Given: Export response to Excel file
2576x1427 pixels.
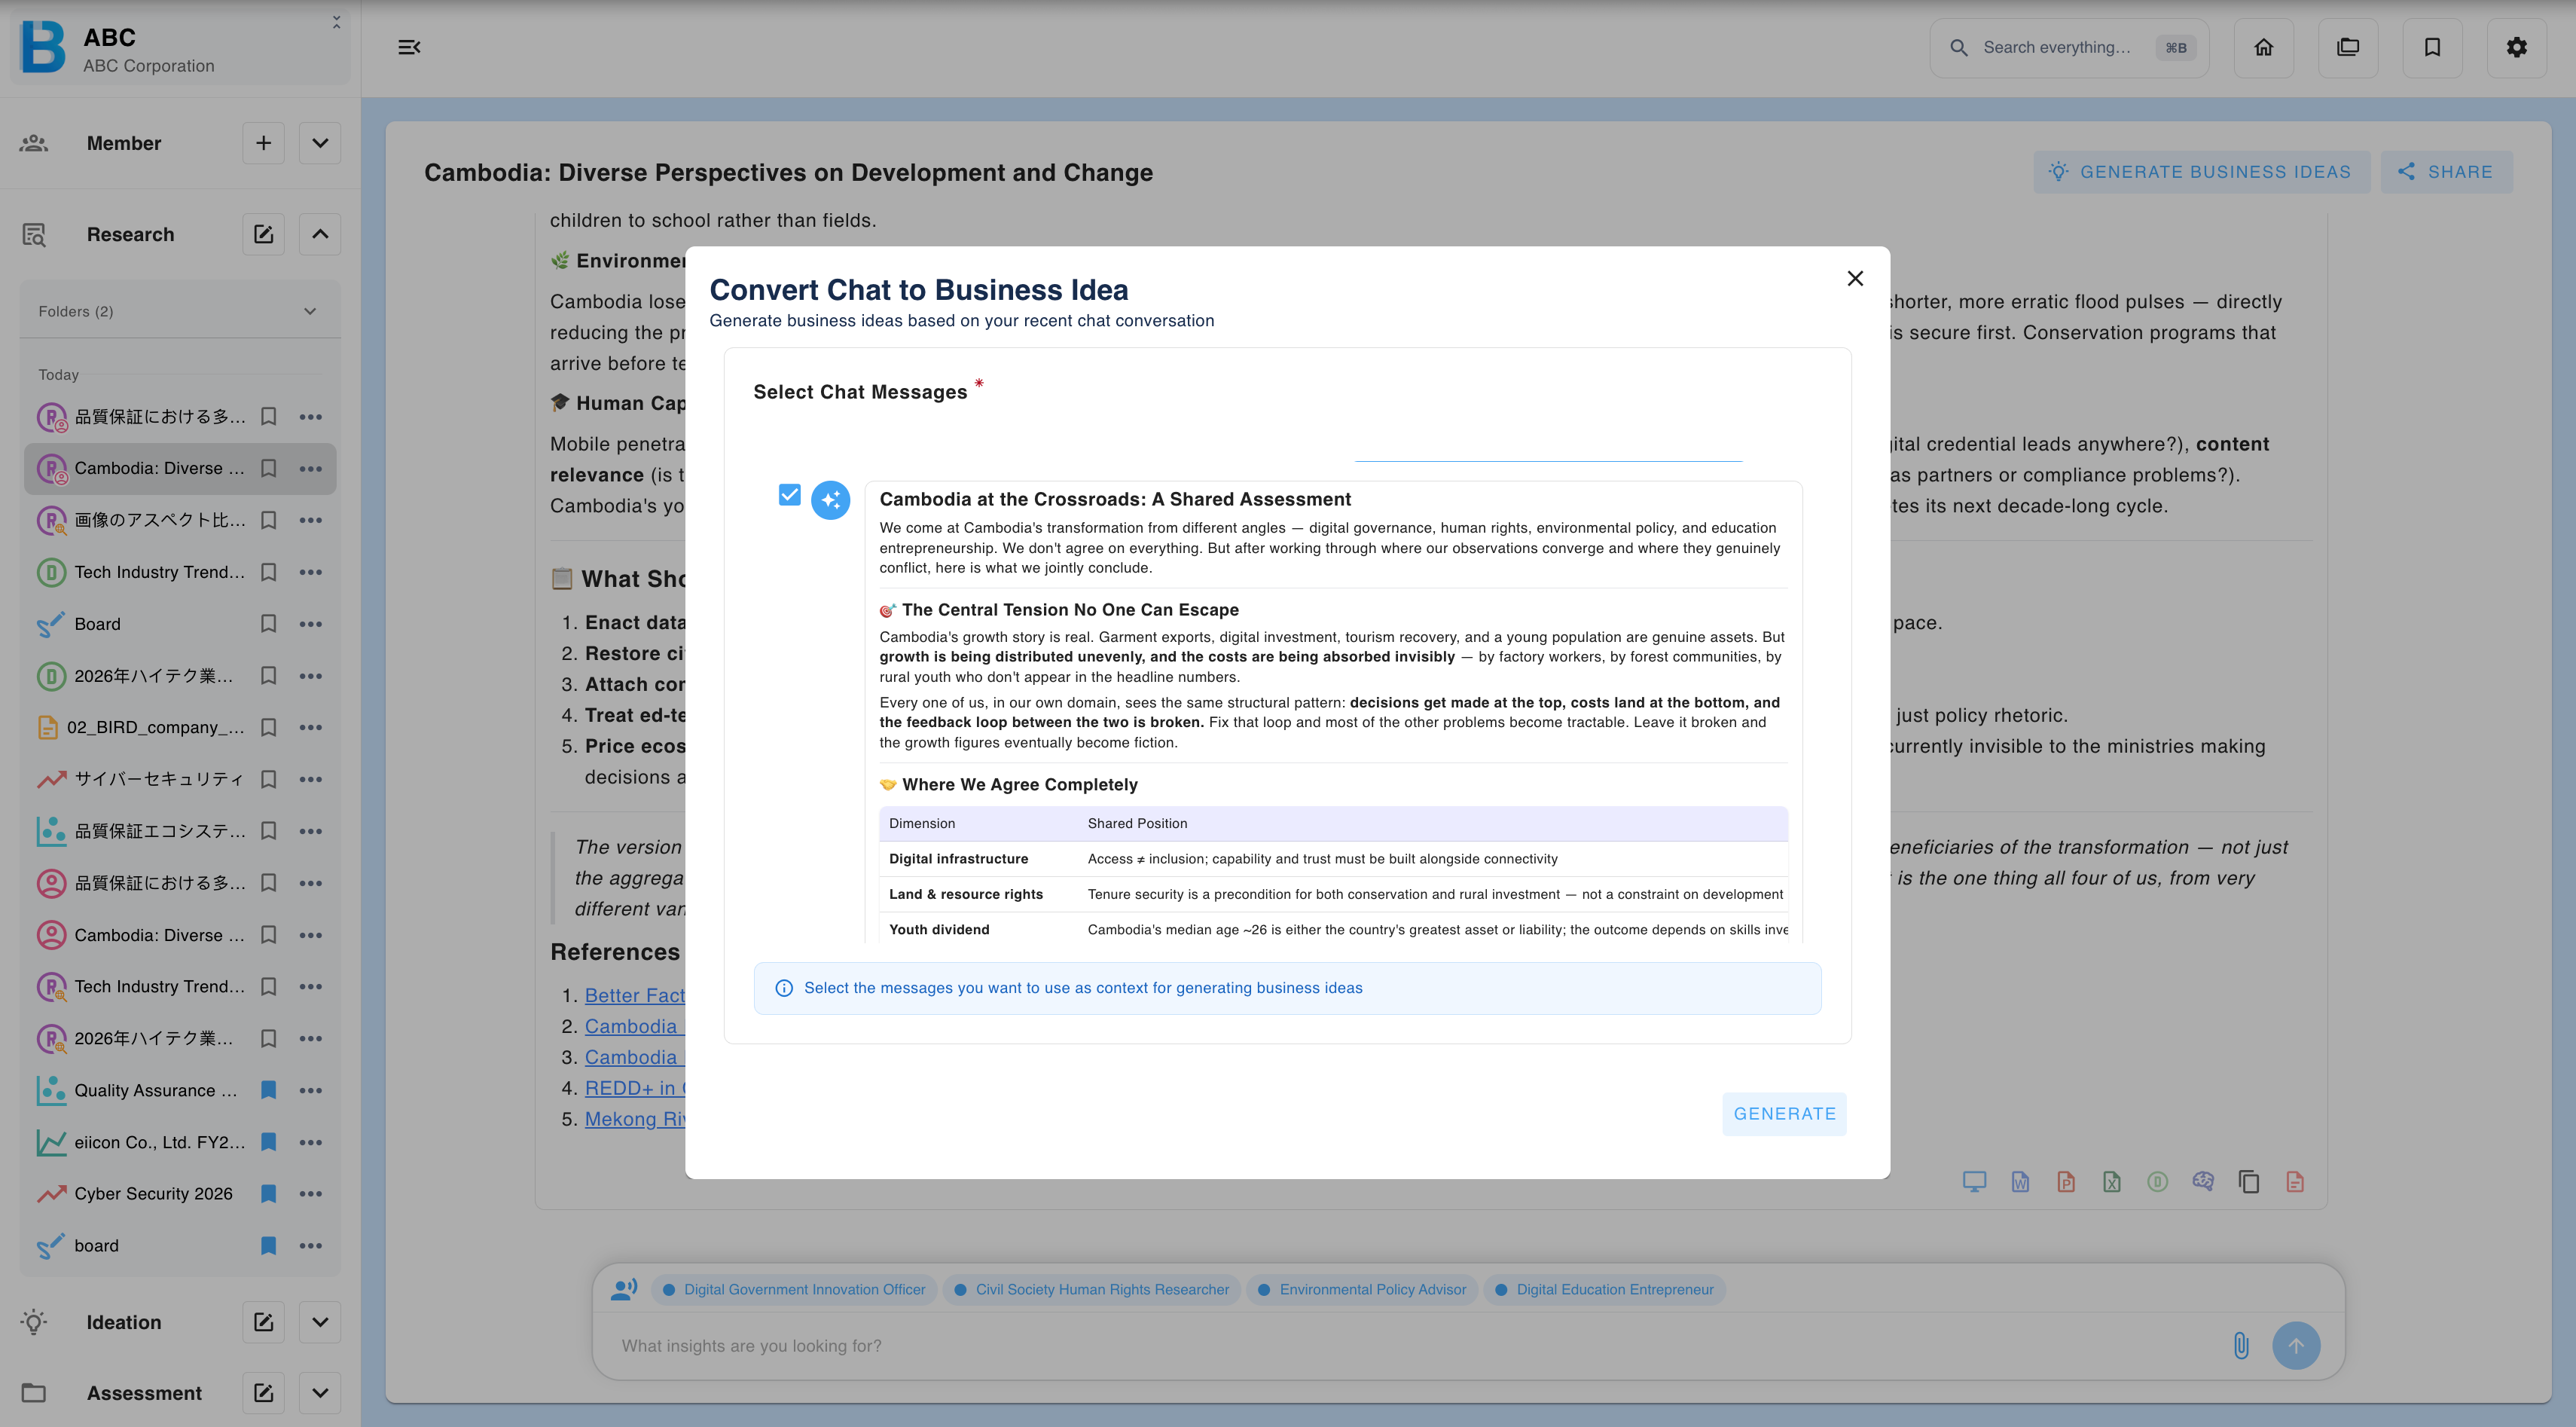Looking at the screenshot, I should pos(2111,1182).
